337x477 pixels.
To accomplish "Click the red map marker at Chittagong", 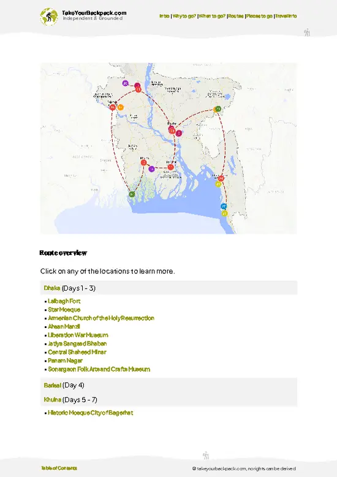I will 221,178.
